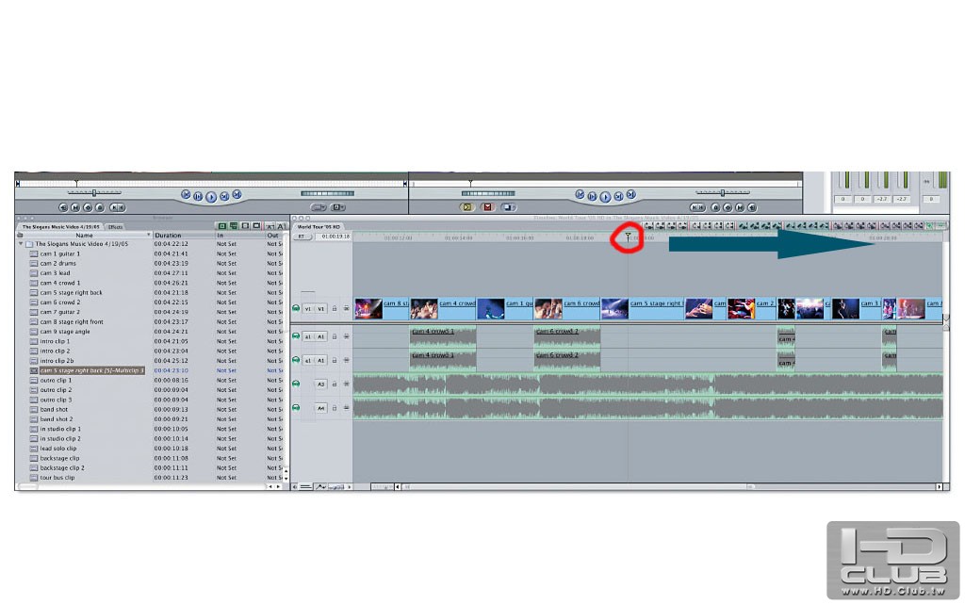
Task: Sort Browser by the Name column header
Action: (84, 235)
